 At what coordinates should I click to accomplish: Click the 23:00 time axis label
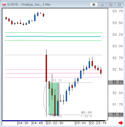tap(81, 123)
